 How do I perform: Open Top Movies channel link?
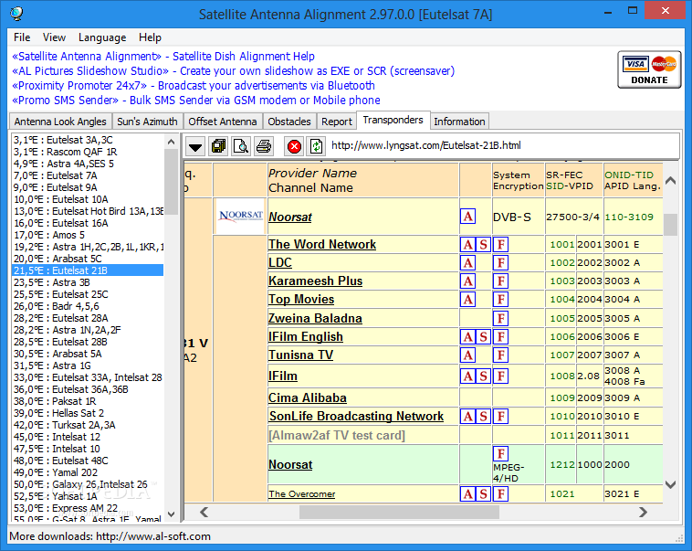tap(301, 300)
